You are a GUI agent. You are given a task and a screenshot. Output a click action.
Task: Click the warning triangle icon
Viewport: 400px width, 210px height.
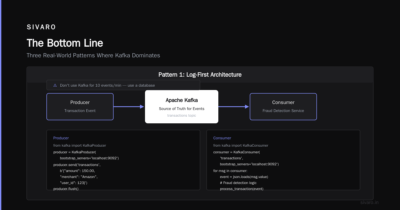click(55, 85)
